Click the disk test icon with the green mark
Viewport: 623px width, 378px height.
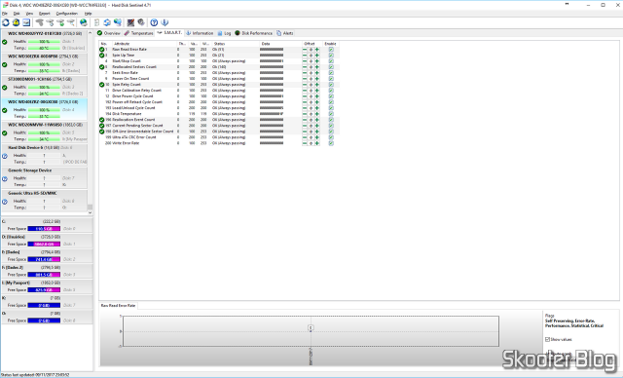pyautogui.click(x=60, y=22)
